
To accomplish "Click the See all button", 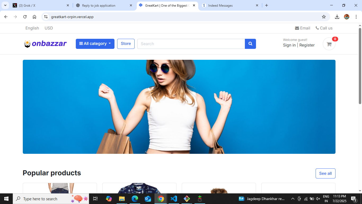I will click(325, 173).
